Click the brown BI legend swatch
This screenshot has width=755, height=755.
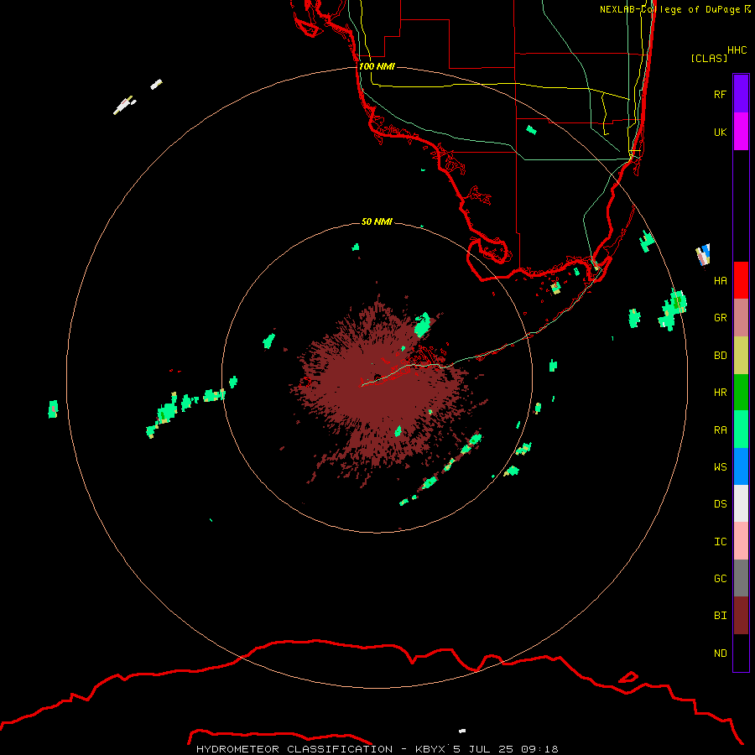click(741, 616)
